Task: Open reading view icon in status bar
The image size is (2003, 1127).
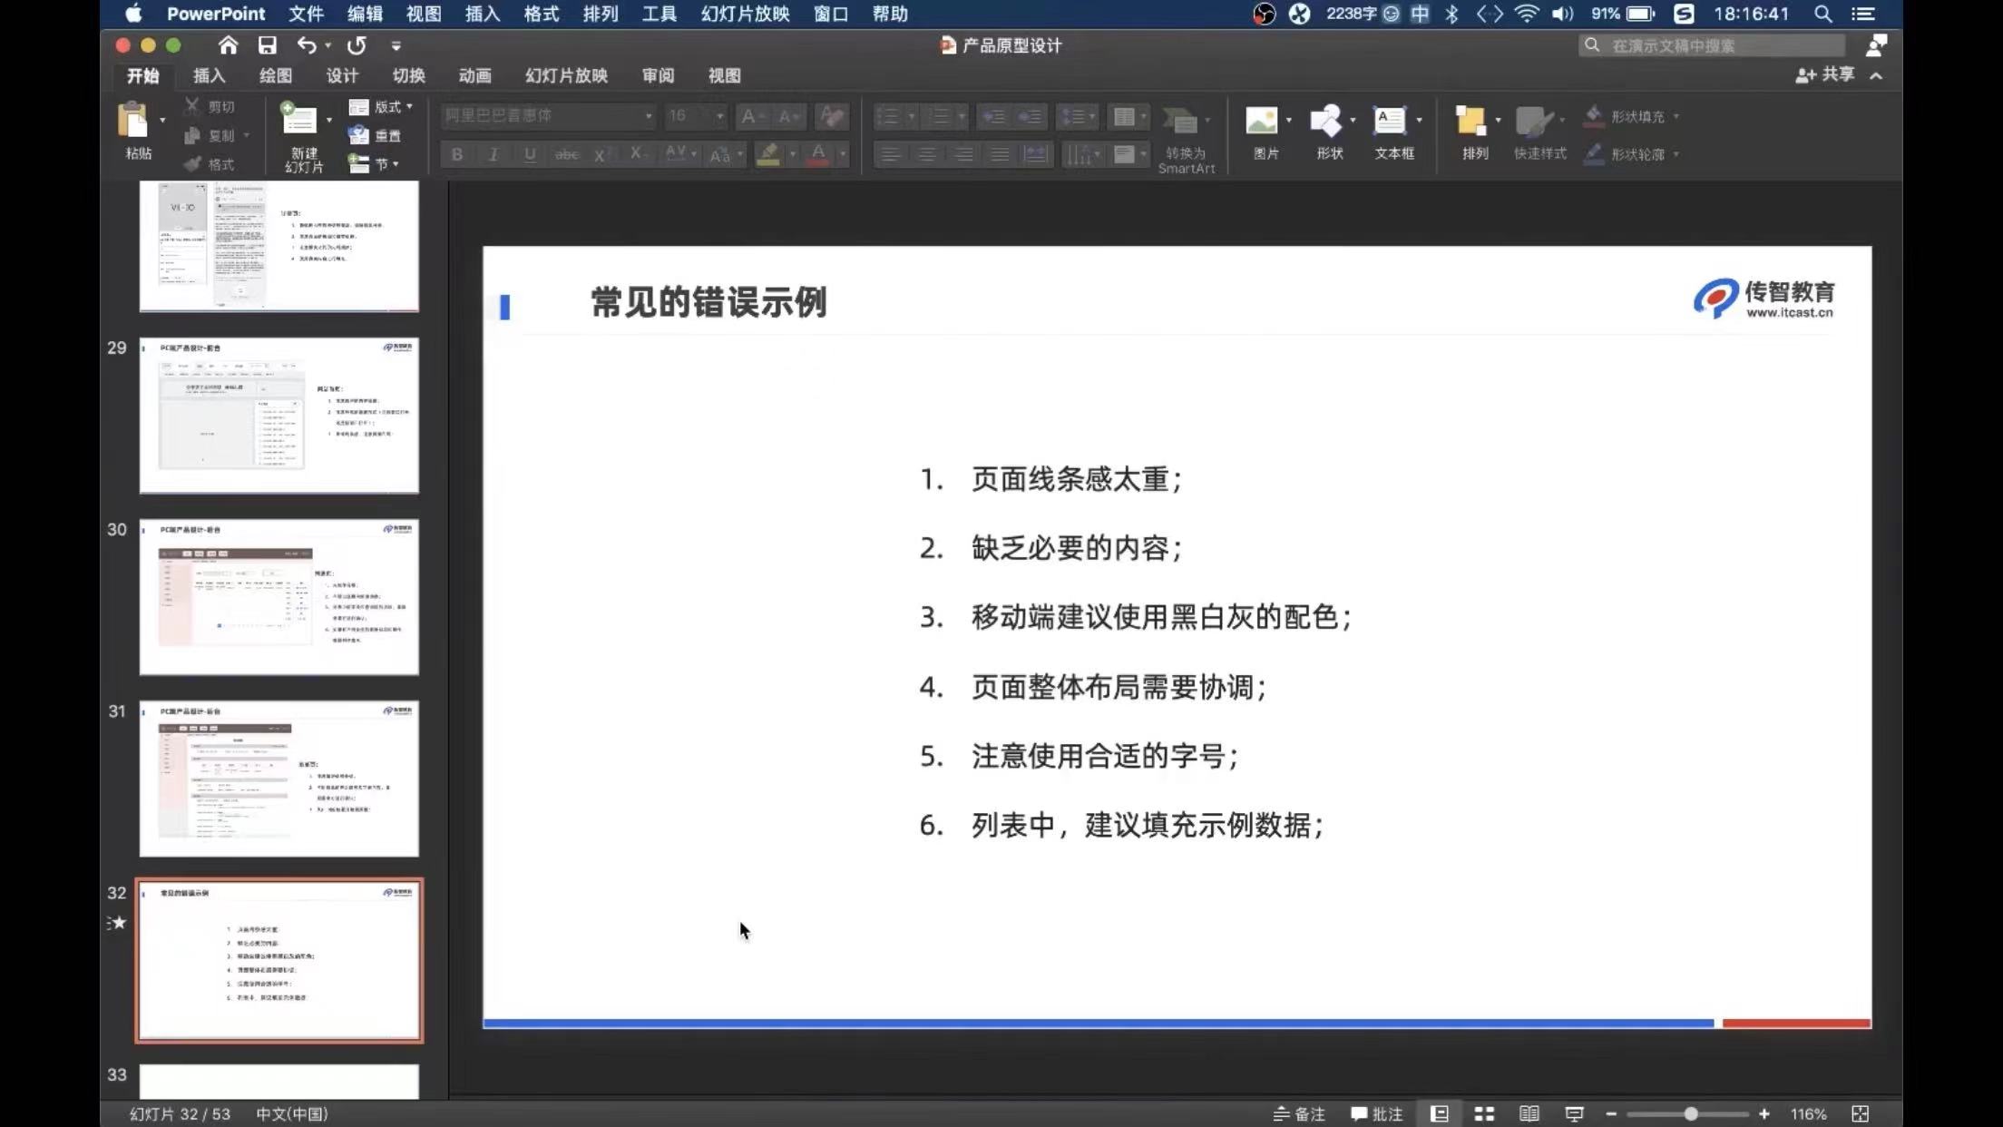Action: (1529, 1113)
